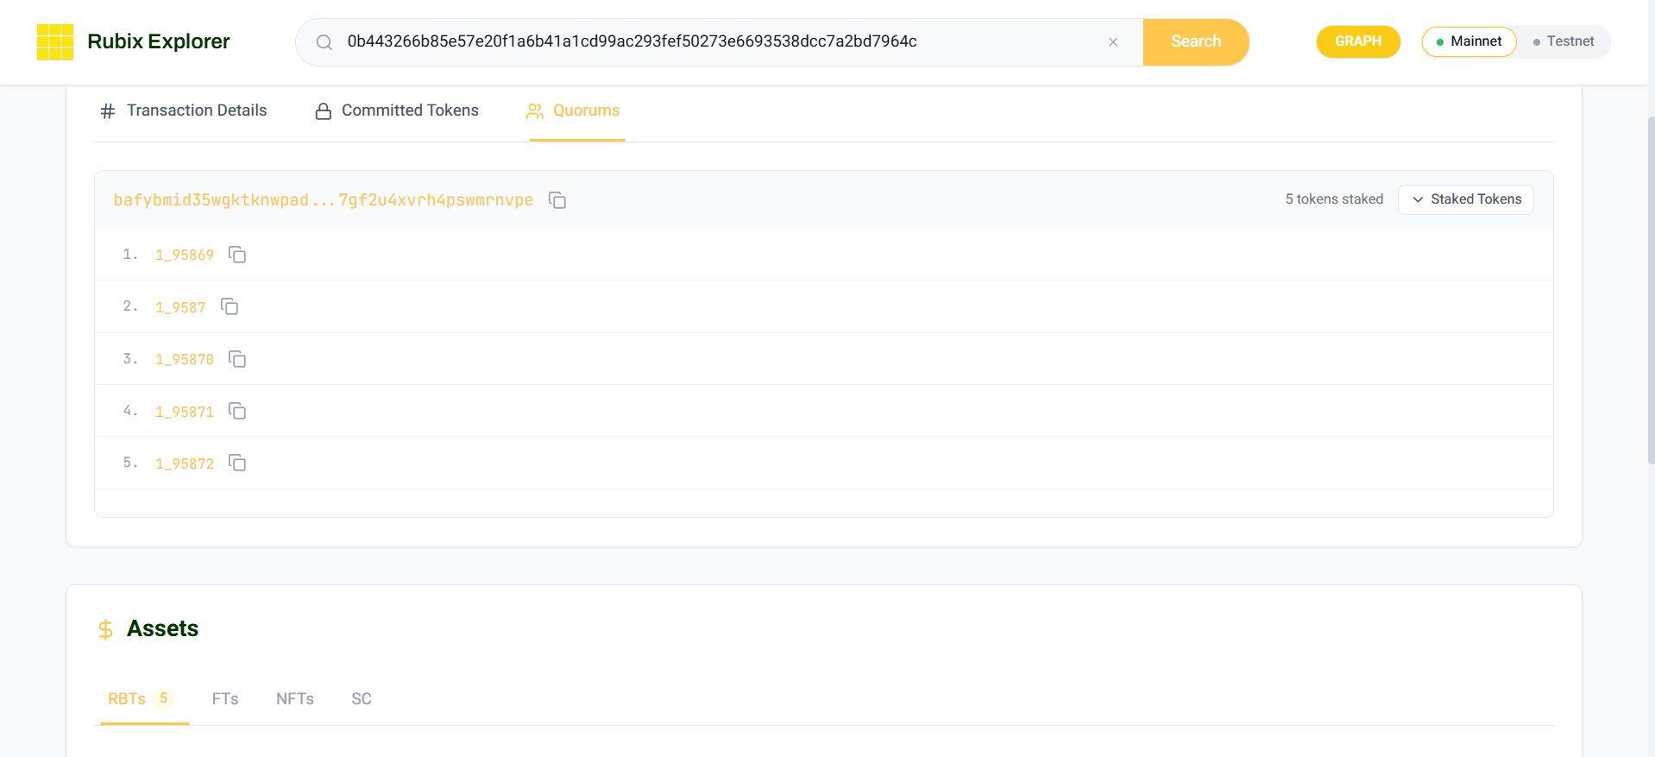Switch to the FTs assets tab
Viewport: 1655px width, 757px height.
(x=225, y=699)
